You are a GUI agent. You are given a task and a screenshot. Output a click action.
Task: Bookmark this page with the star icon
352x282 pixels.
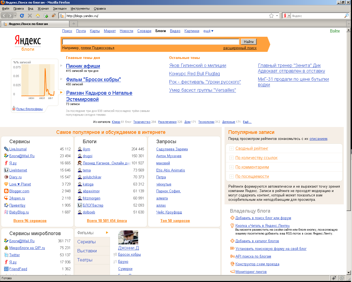pyautogui.click(x=271, y=16)
